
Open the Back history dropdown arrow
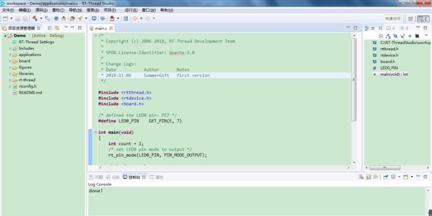(x=141, y=18)
